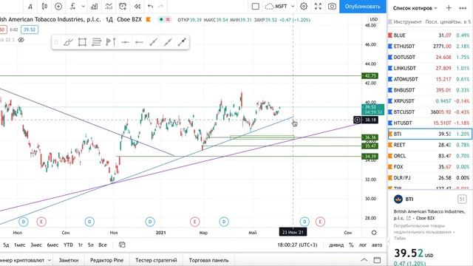This screenshot has width=473, height=266.
Task: Click the orange flag beside Cboe BZX
Action: 148,20
